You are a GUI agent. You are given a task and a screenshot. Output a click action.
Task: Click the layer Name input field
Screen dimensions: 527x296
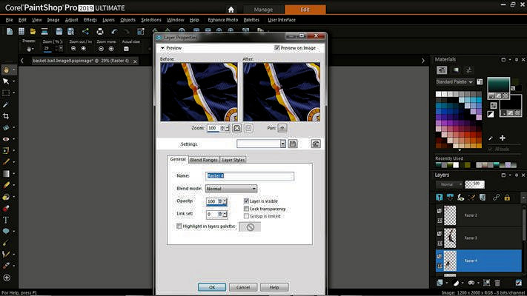point(248,176)
